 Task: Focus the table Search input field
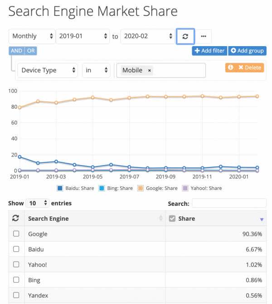(x=229, y=204)
